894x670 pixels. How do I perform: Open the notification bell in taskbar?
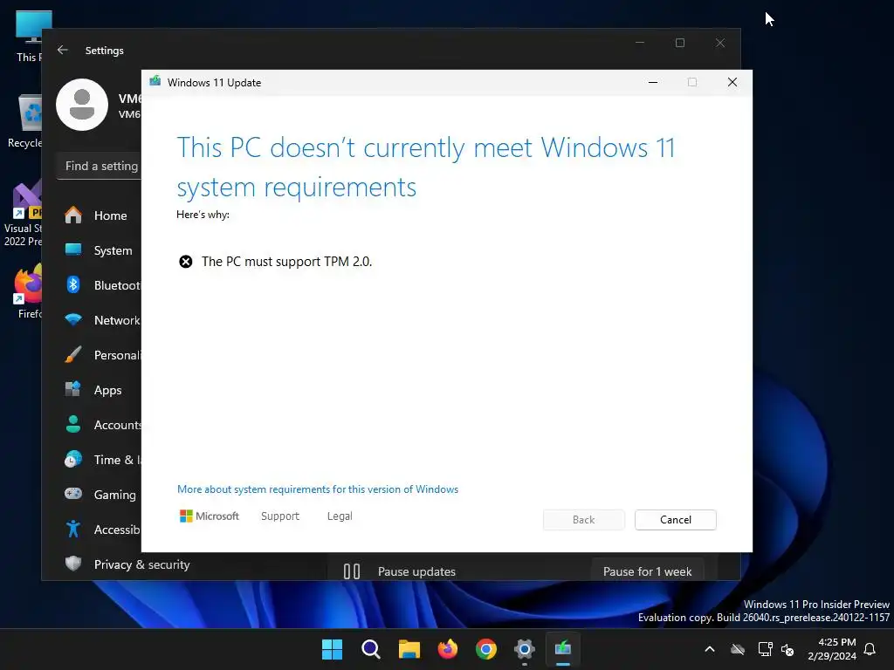click(870, 649)
